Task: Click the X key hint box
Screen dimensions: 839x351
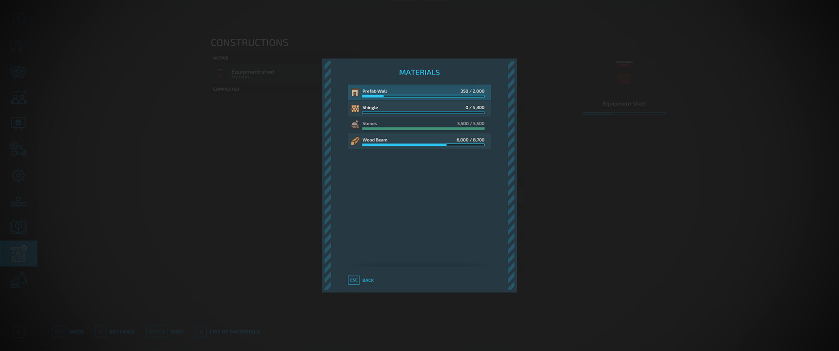Action: tap(201, 331)
